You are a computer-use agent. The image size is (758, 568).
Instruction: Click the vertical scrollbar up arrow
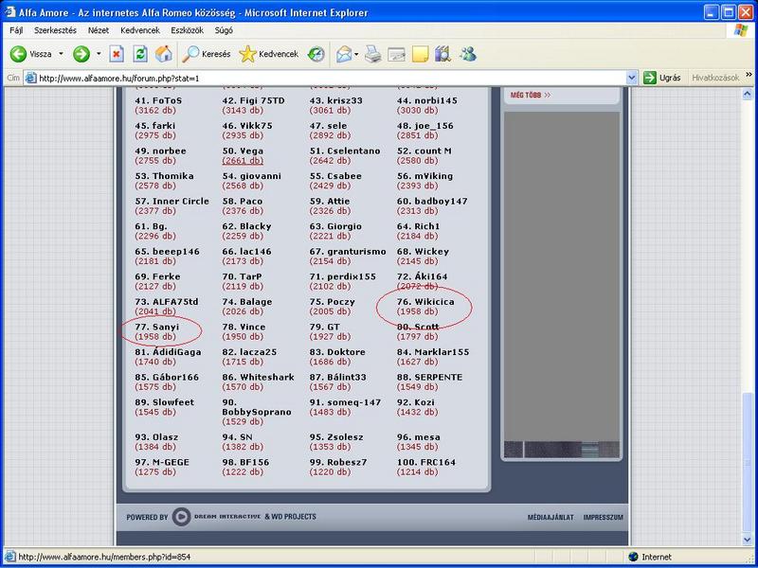coord(748,94)
